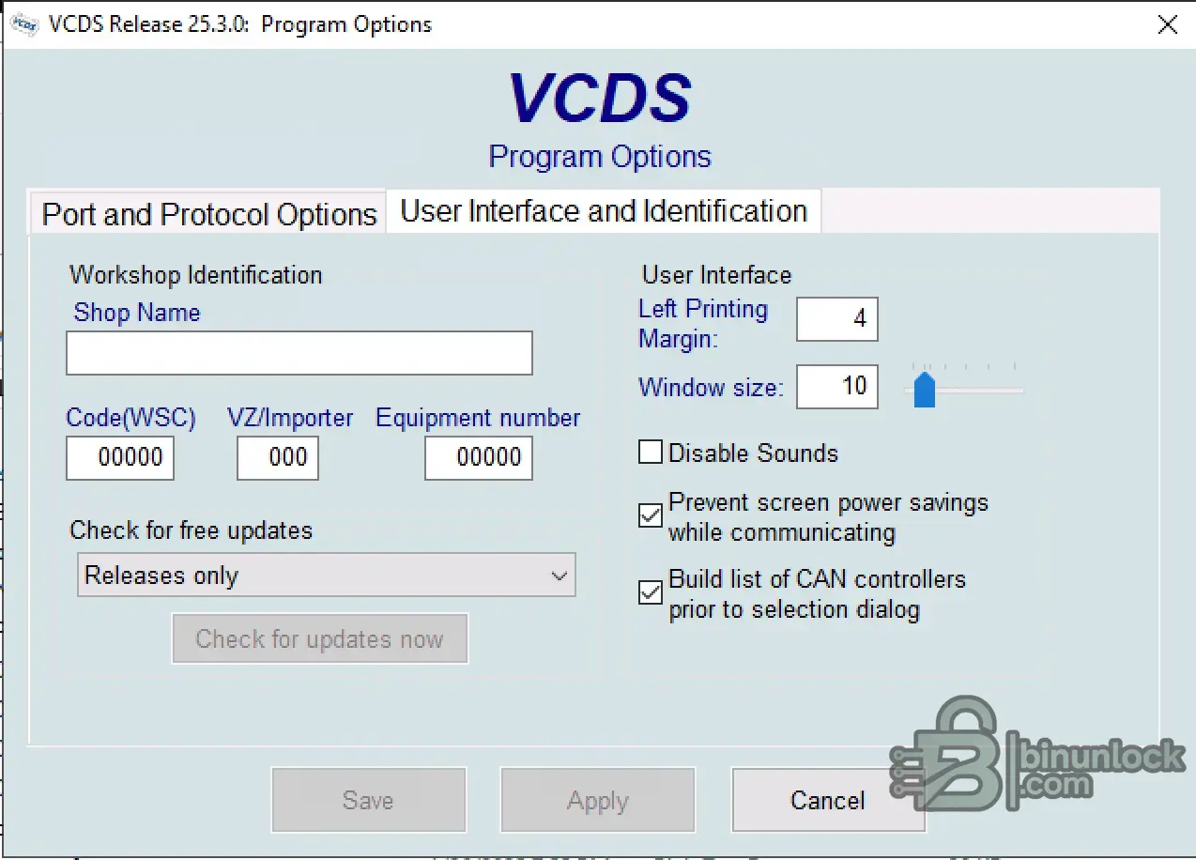Cancel the Program Options dialog
Screen dimensions: 1196x860
[x=828, y=800]
